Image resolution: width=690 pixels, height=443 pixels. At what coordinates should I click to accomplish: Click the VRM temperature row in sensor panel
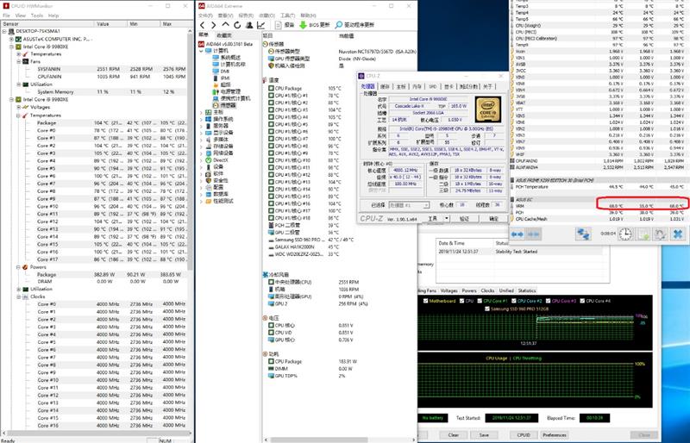[x=599, y=206]
